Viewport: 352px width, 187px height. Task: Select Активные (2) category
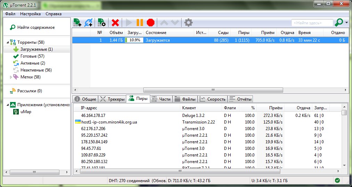point(33,63)
